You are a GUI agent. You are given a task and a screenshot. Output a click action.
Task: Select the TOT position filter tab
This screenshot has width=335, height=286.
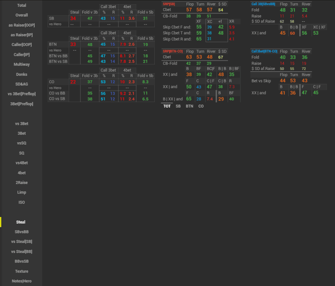click(167, 106)
